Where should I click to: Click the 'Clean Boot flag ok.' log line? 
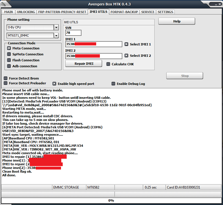[x=17, y=171]
